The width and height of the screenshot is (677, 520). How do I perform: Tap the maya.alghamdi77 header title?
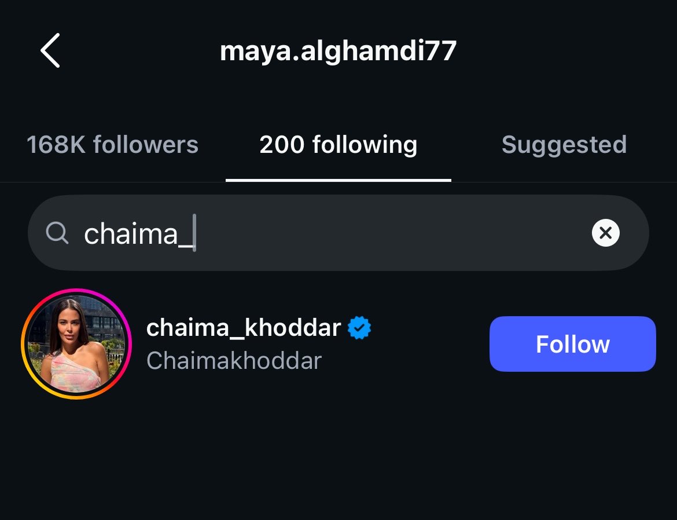(x=338, y=51)
